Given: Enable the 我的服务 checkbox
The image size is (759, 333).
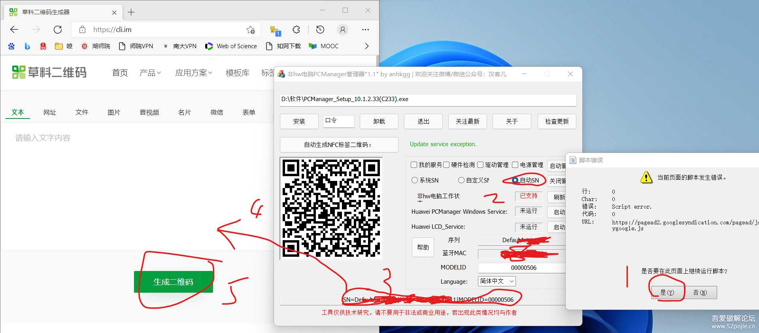Looking at the screenshot, I should [x=414, y=165].
